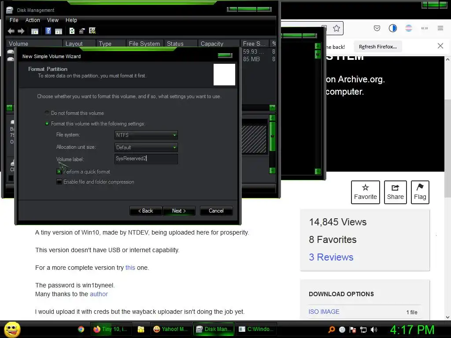Image resolution: width=451 pixels, height=338 pixels.
Task: Cancel the New Simple Volume Wizard
Action: click(216, 211)
